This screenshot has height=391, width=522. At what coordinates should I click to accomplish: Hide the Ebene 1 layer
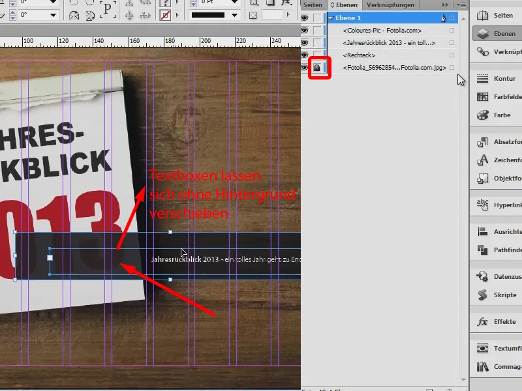pos(304,18)
